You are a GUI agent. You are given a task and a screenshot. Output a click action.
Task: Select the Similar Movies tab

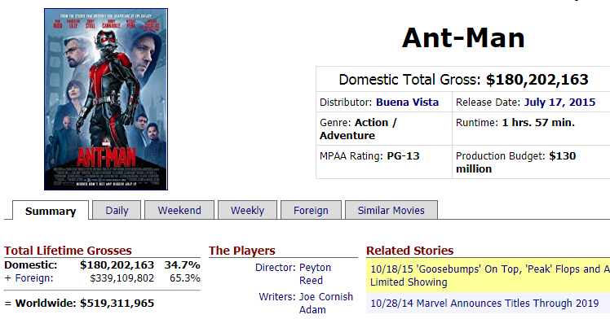[x=391, y=210]
